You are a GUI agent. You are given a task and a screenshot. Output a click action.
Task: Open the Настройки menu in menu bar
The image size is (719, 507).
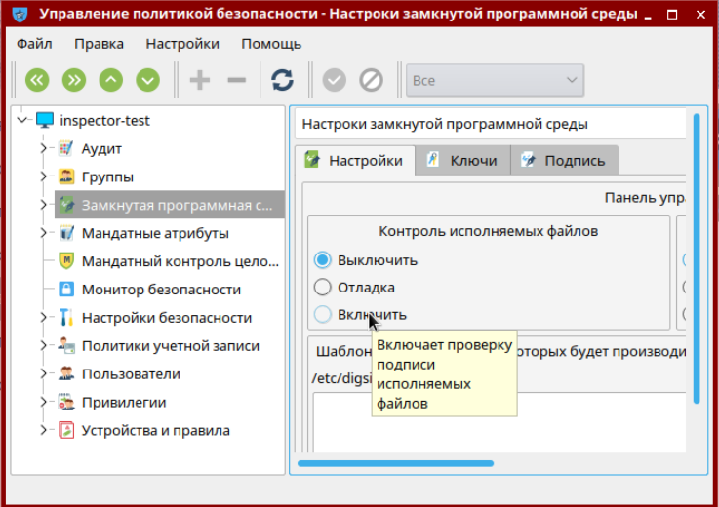[x=182, y=44]
